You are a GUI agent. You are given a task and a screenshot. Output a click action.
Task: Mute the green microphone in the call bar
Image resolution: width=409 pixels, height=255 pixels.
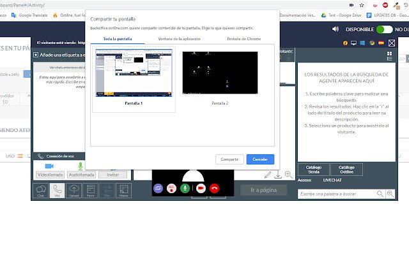(x=185, y=188)
